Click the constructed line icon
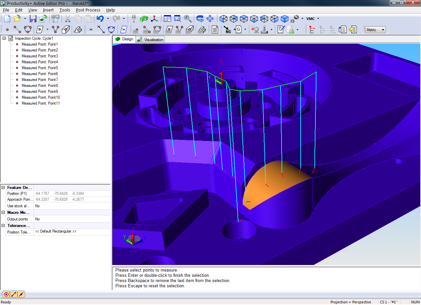The width and height of the screenshot is (421, 305). [101, 30]
